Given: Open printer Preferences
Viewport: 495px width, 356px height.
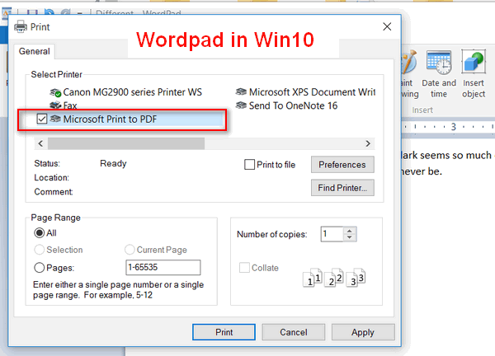Looking at the screenshot, I should 342,165.
